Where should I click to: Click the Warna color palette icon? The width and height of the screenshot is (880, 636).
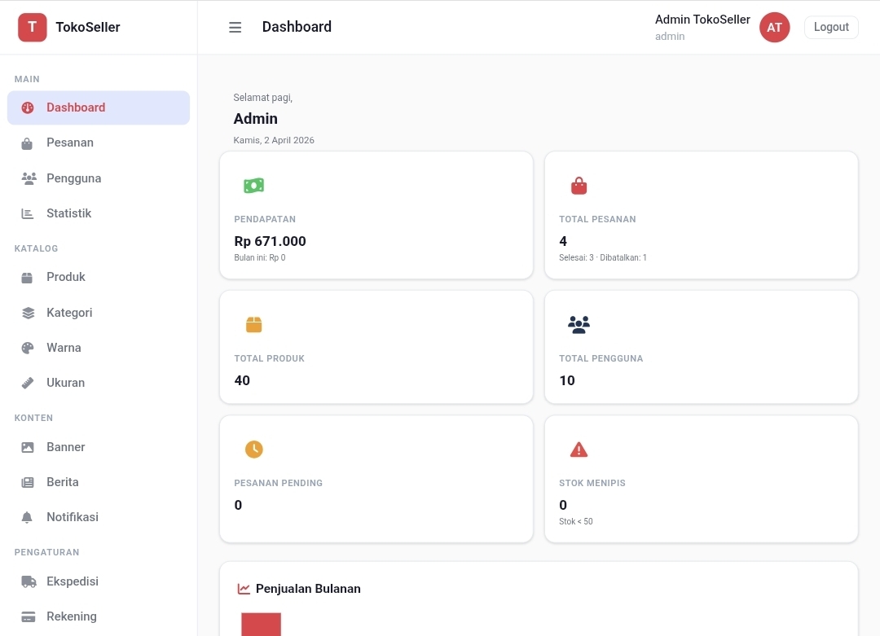pyautogui.click(x=27, y=348)
